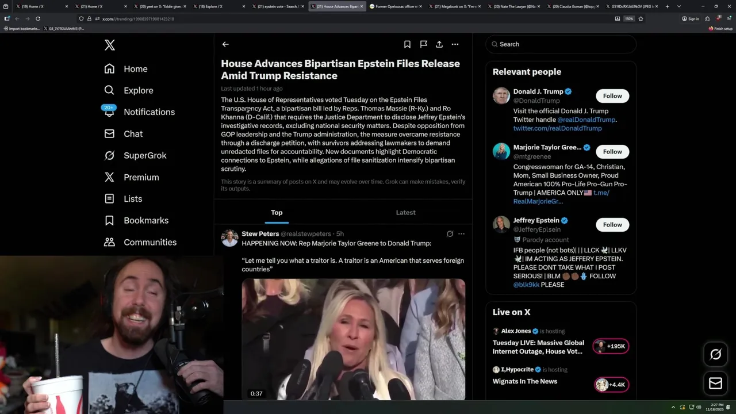736x414 pixels.
Task: Click the floating Grok button at bottom right
Action: click(715, 355)
